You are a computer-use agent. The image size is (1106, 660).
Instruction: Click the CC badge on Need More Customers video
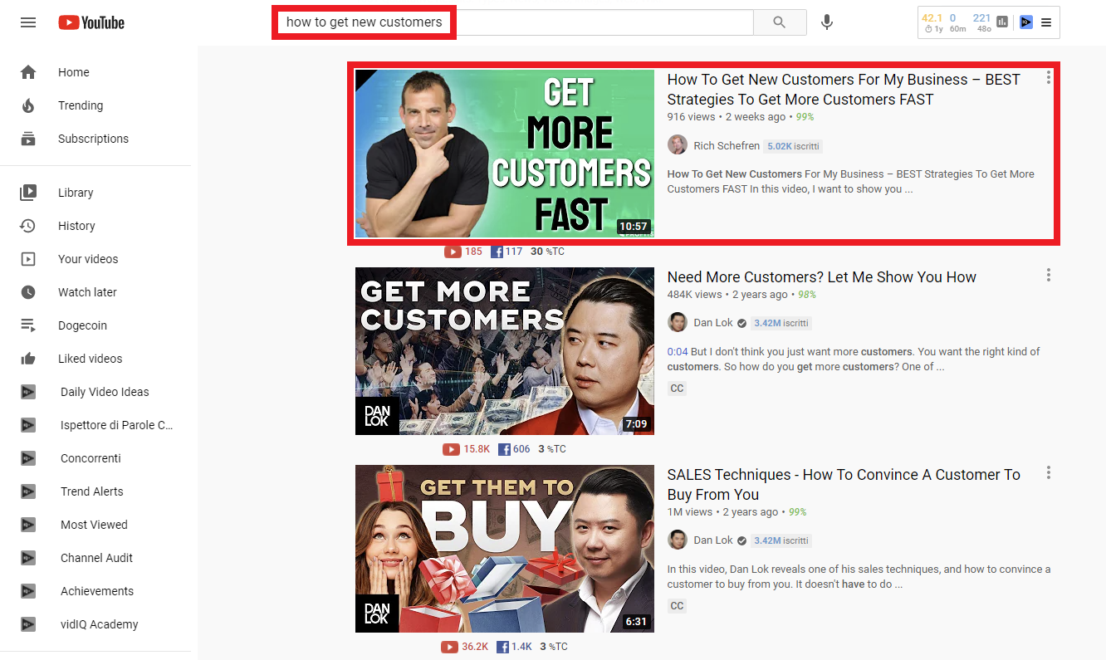(x=678, y=389)
